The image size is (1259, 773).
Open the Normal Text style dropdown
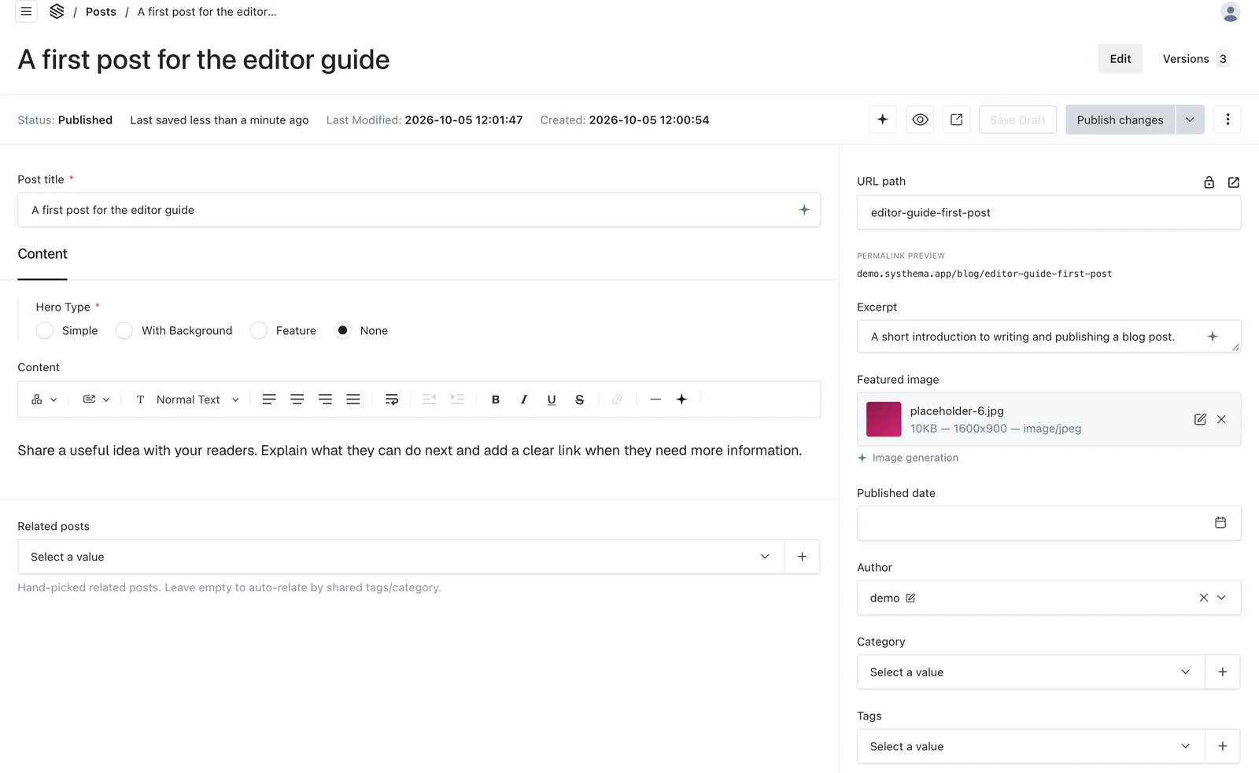coord(187,399)
